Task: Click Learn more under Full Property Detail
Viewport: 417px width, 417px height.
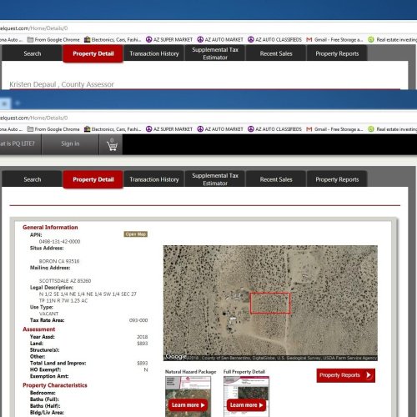Action: (x=246, y=405)
